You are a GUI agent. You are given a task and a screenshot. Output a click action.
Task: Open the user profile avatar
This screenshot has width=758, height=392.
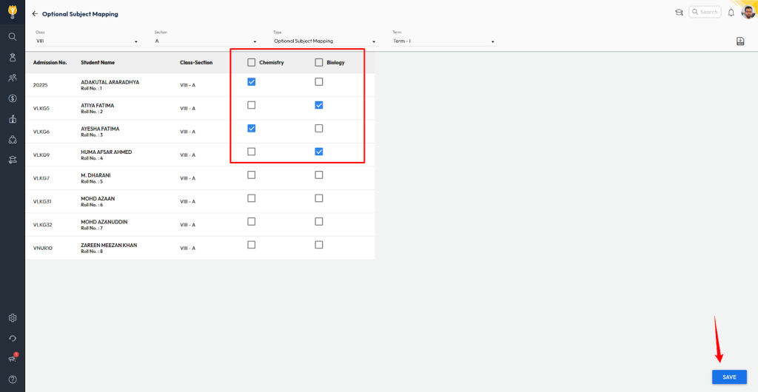748,12
